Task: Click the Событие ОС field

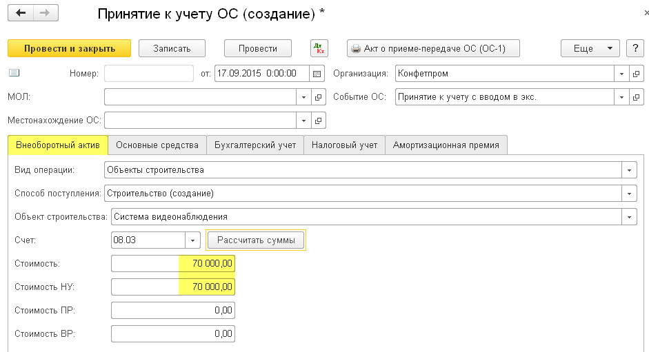Action: pyautogui.click(x=505, y=97)
